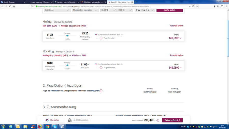Image resolution: width=229 pixels, height=129 pixels.
Task: Open the 03.09.18 outbound date picker
Action: 108,10
